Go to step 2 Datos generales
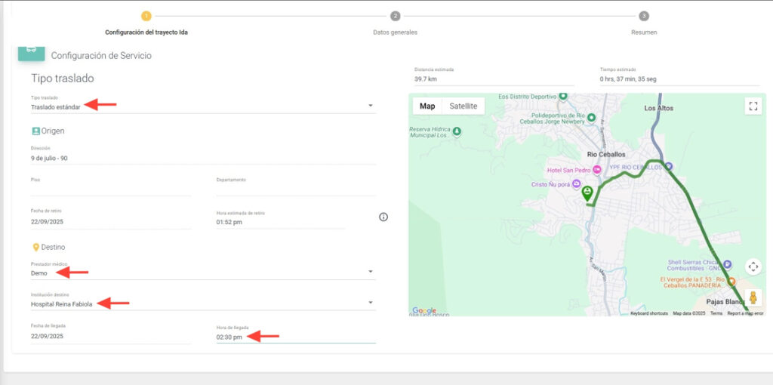773x385 pixels. tap(395, 16)
